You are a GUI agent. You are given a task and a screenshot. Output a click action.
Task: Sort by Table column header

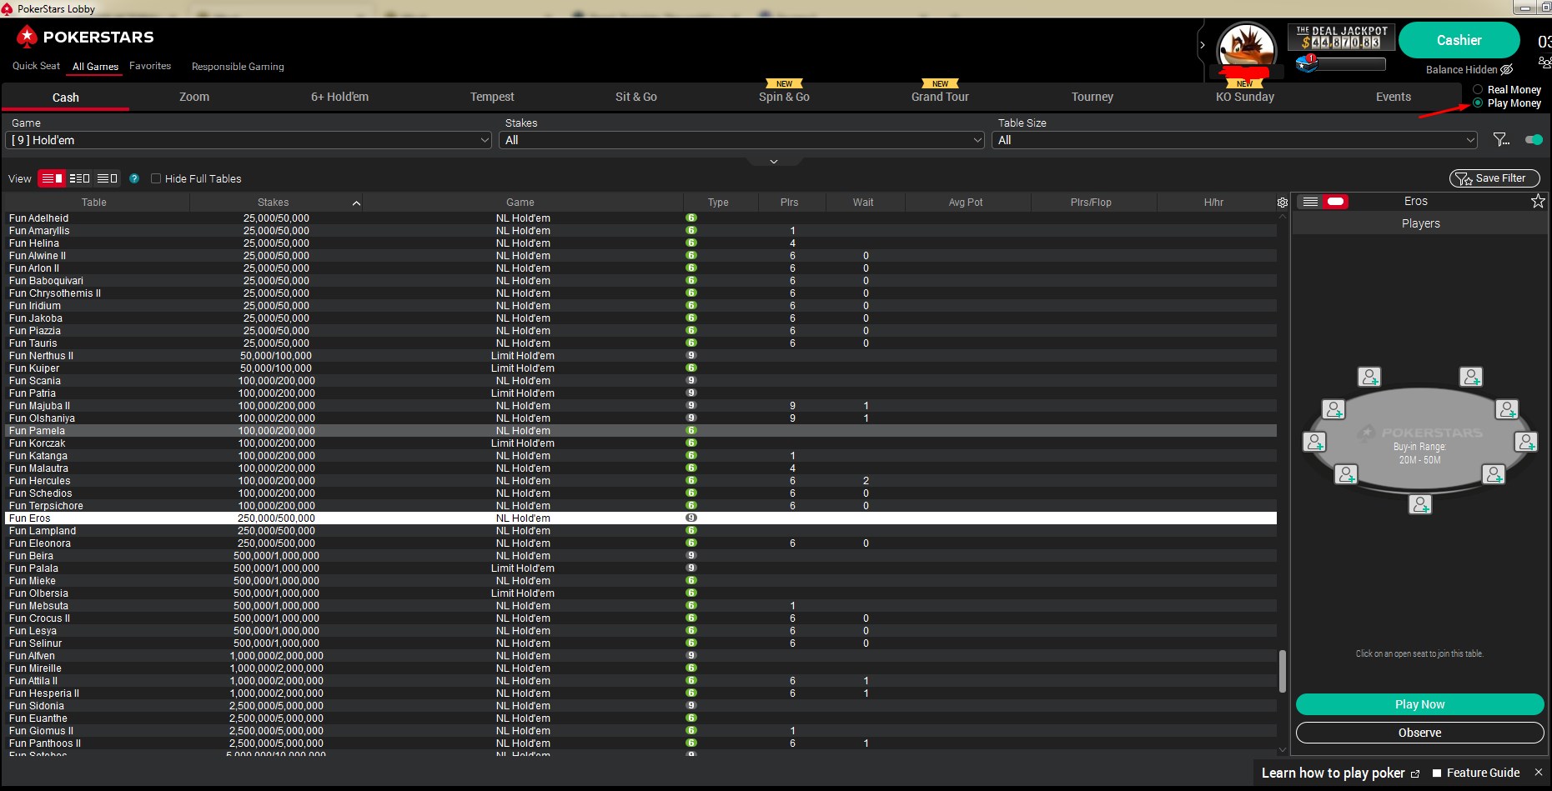click(94, 203)
